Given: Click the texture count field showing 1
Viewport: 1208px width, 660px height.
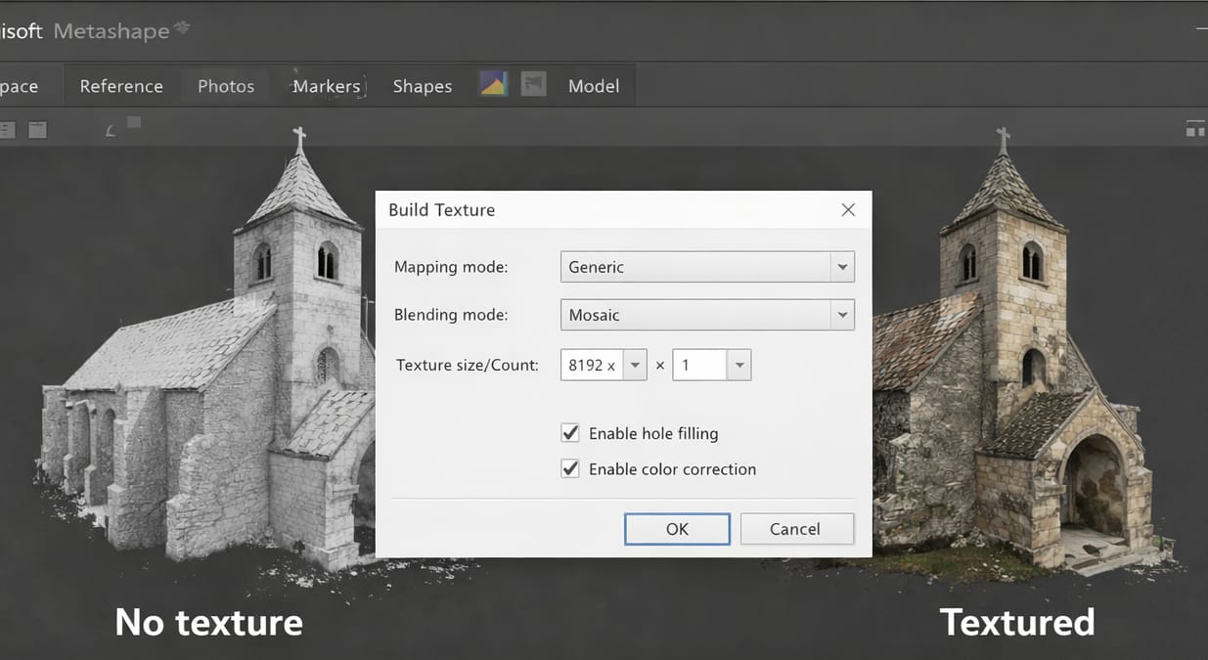Looking at the screenshot, I should pyautogui.click(x=699, y=365).
